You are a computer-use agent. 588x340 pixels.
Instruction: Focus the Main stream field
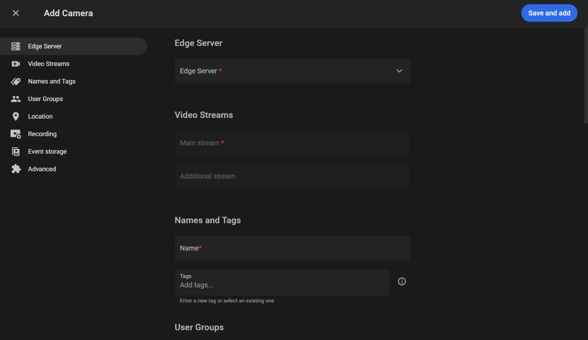click(292, 143)
